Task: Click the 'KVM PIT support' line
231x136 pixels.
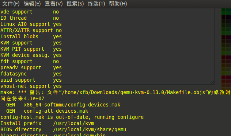Action: coord(31,49)
